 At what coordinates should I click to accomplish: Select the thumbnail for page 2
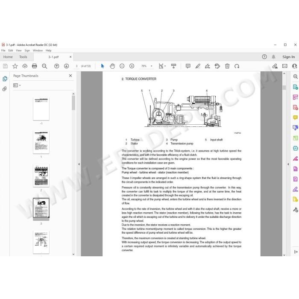[x=41, y=176]
